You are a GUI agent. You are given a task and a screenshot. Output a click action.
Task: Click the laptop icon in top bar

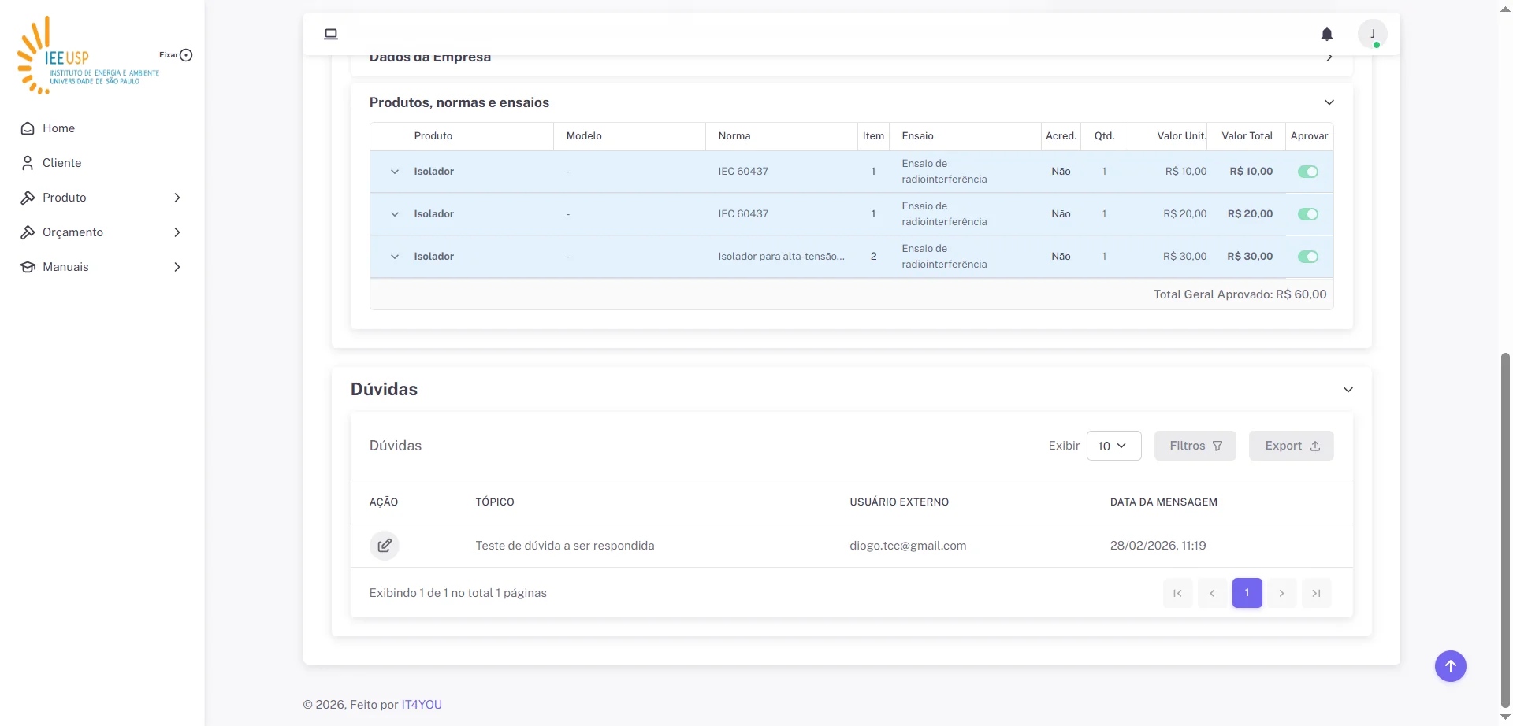coord(331,34)
